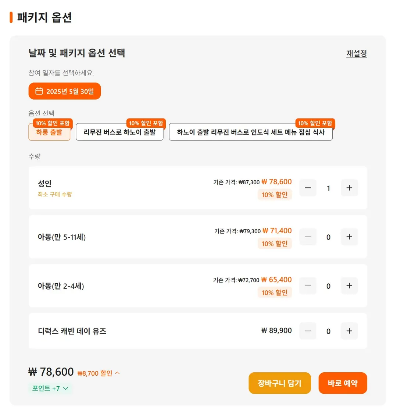
Task: Click the adult 10% 할인 badge
Action: coord(275,195)
